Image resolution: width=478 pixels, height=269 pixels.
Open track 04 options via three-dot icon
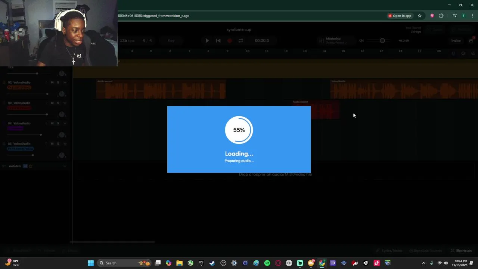(46, 123)
